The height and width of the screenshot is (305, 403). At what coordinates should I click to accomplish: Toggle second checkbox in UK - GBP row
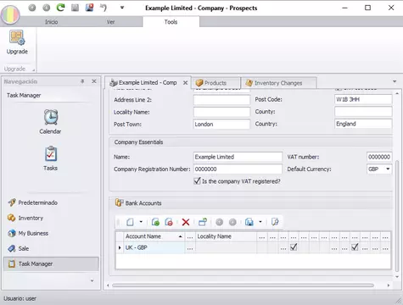355,247
